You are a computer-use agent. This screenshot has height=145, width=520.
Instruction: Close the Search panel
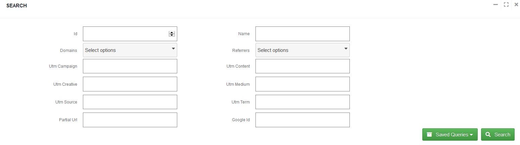pyautogui.click(x=516, y=5)
